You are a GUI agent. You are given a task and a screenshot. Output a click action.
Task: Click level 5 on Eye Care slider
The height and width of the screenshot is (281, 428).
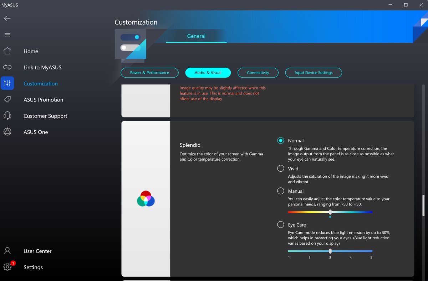click(x=371, y=257)
